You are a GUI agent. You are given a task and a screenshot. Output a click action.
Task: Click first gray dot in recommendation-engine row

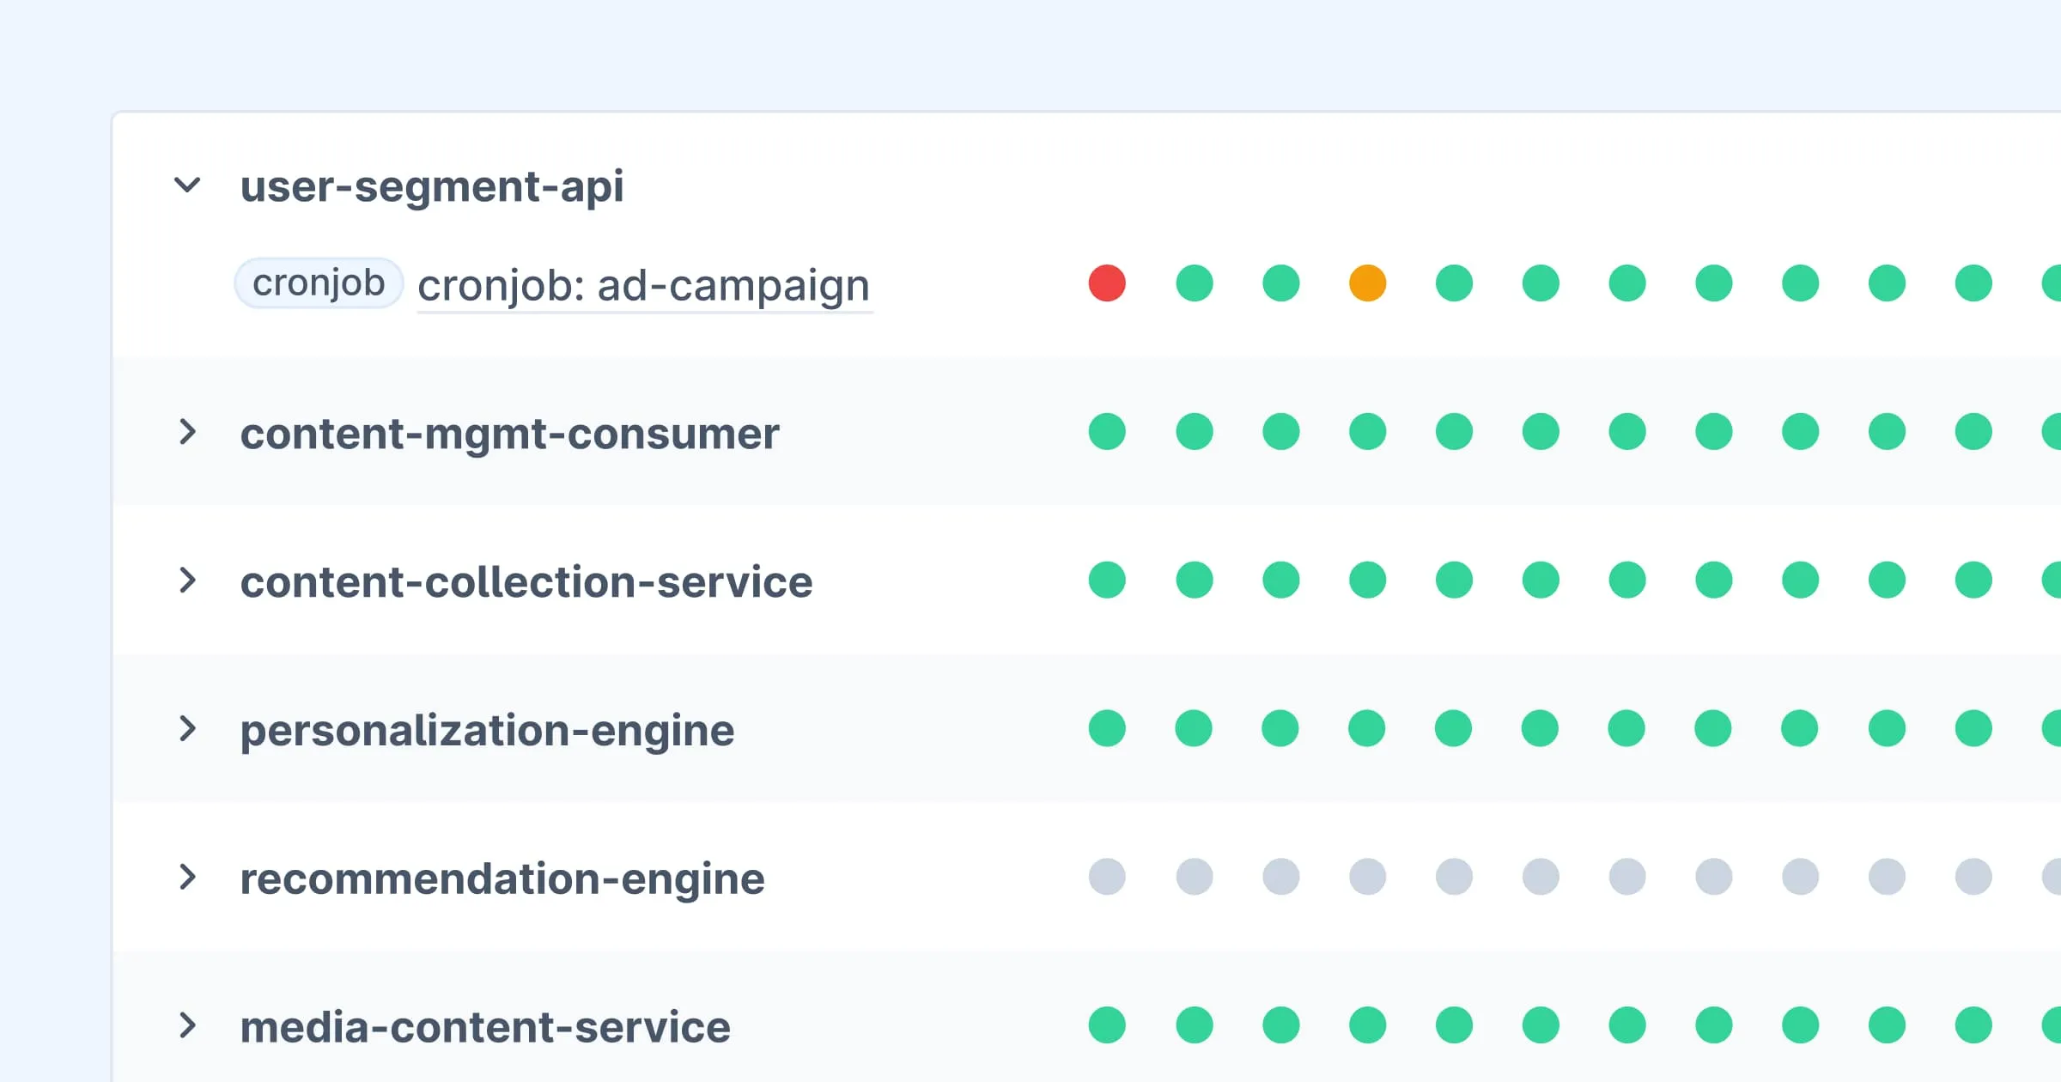pos(1107,877)
